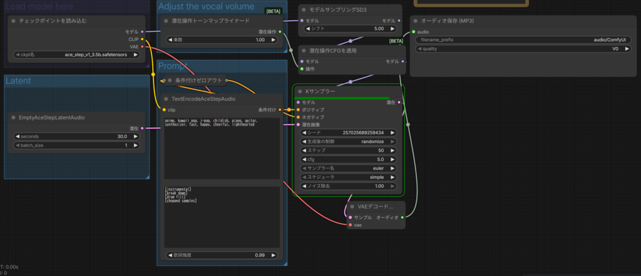Click the 歌詞強度 0.99 slider field

tap(222, 255)
